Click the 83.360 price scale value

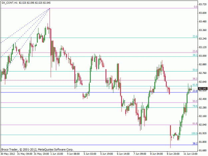point(203,30)
